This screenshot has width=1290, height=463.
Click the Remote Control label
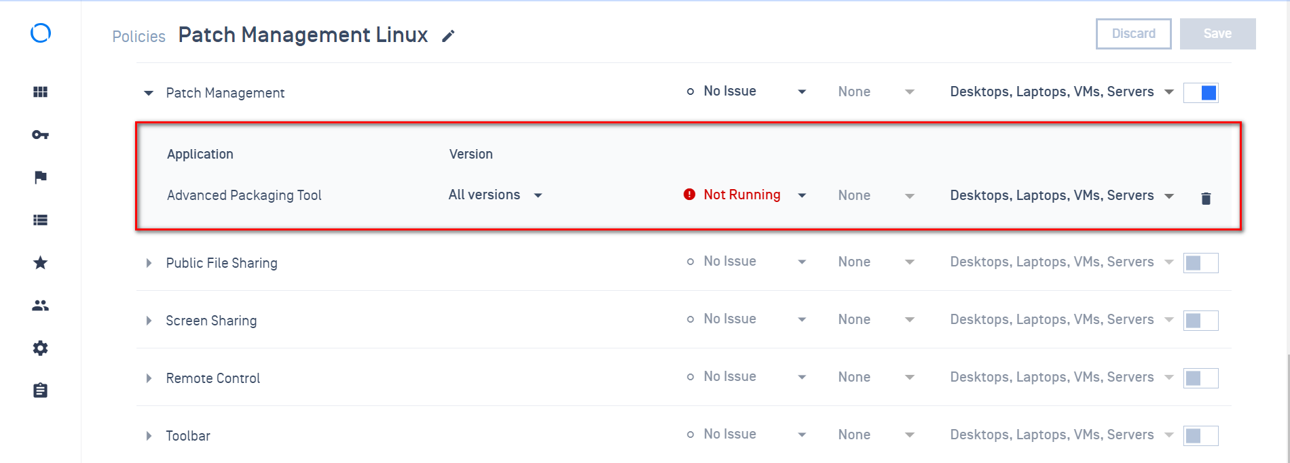coord(213,378)
